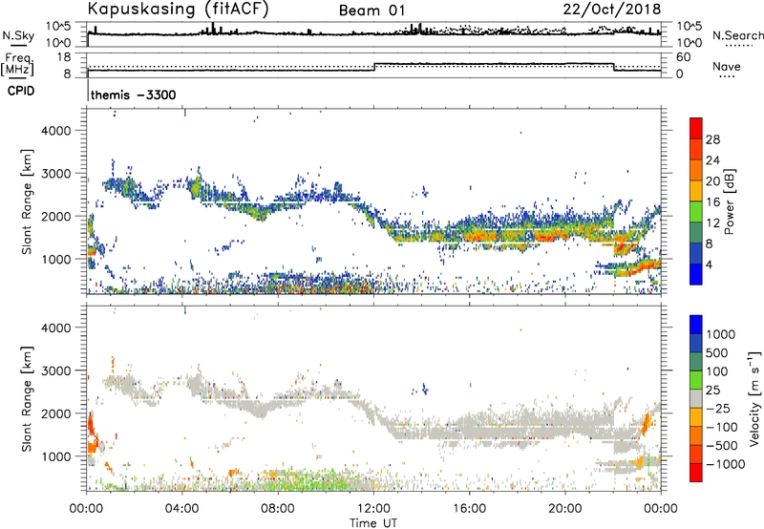Click the date '22/Oct/2018'
Image resolution: width=764 pixels, height=529 pixels.
[x=612, y=10]
